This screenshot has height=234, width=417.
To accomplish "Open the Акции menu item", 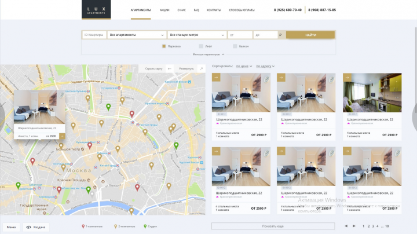I will tap(164, 10).
